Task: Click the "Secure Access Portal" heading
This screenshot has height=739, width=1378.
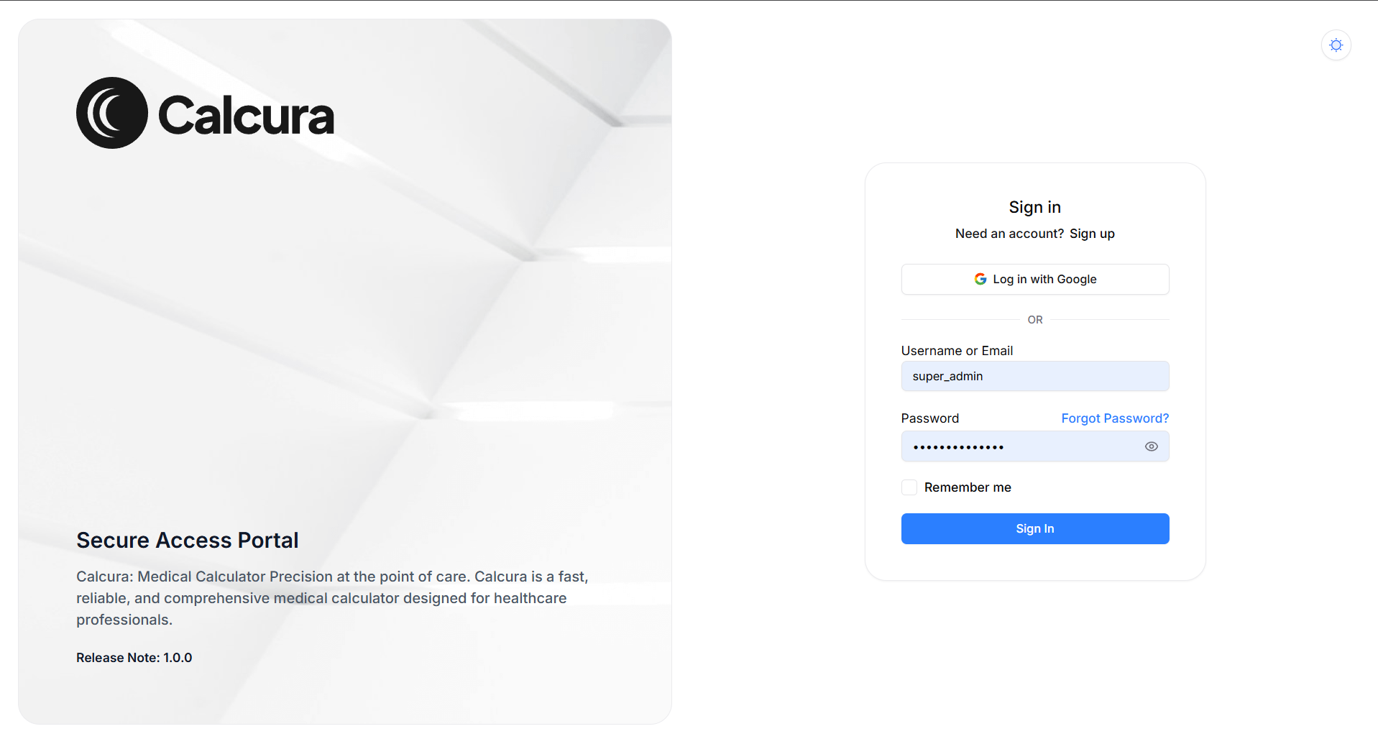Action: 187,540
